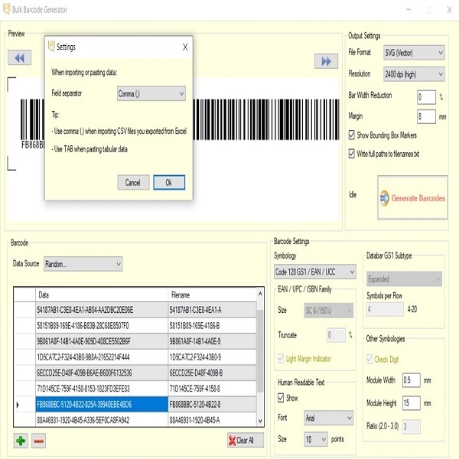Open the File Format dropdown

click(414, 53)
